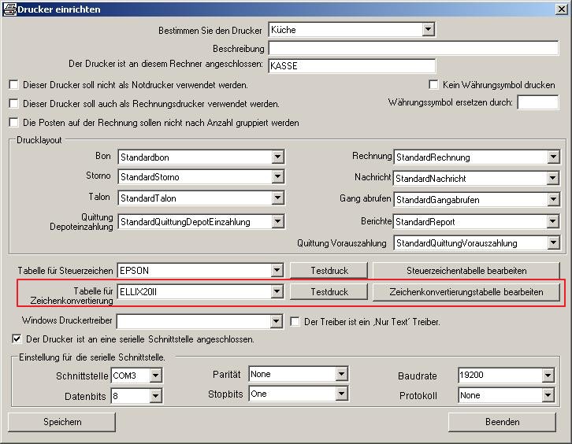This screenshot has width=572, height=444.
Task: Check 'Kein Währungssymbol drucken' option
Action: [433, 84]
